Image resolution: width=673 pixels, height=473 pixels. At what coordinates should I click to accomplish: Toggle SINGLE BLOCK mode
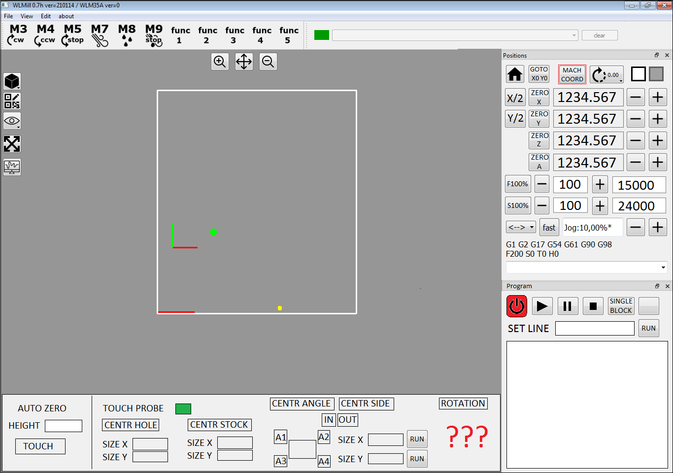621,306
